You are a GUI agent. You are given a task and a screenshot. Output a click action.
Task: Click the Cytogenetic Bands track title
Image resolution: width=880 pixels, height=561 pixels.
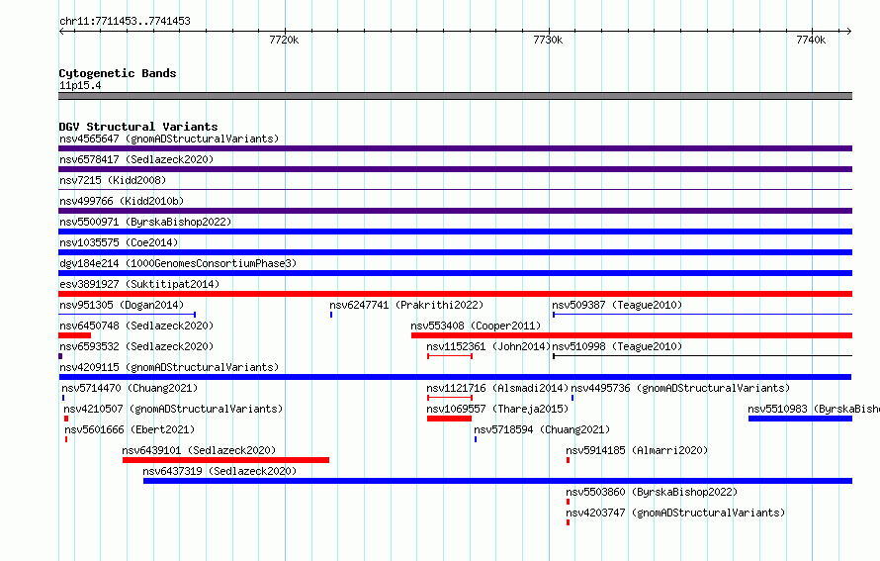pos(118,73)
